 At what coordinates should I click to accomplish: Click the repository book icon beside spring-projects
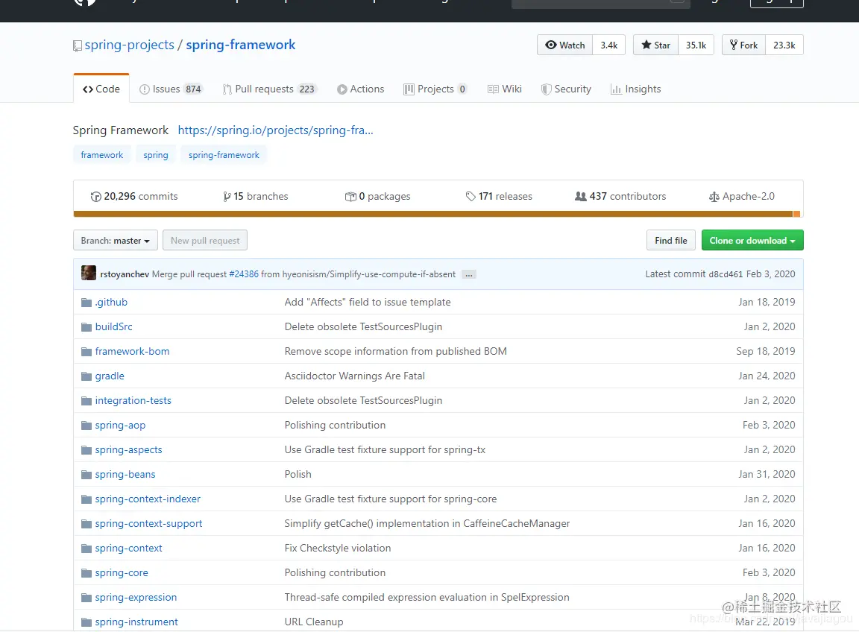point(78,46)
